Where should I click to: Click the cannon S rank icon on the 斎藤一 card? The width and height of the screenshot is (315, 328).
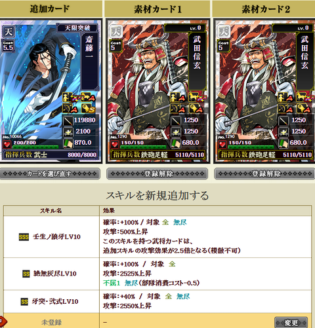(89, 109)
